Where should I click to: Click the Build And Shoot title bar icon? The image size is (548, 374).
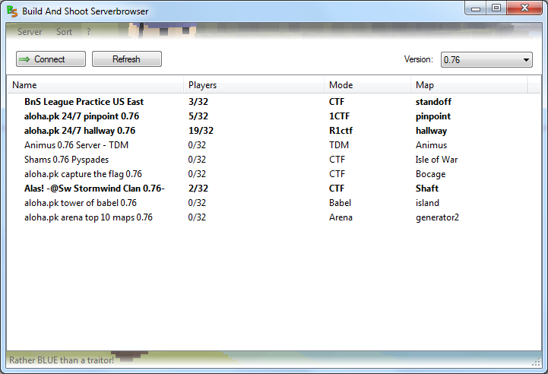click(x=12, y=11)
